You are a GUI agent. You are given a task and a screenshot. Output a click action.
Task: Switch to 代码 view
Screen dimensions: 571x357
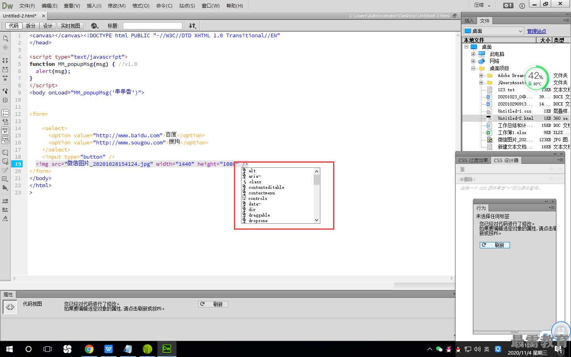(x=14, y=26)
